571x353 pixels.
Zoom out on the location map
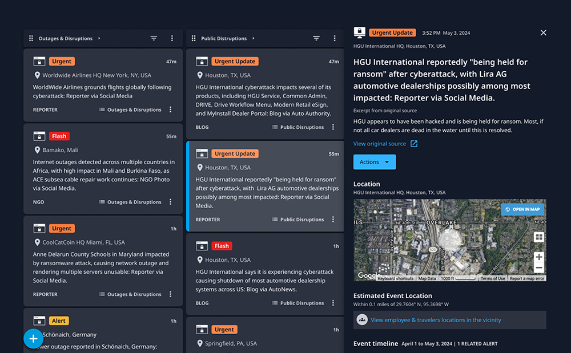538,268
